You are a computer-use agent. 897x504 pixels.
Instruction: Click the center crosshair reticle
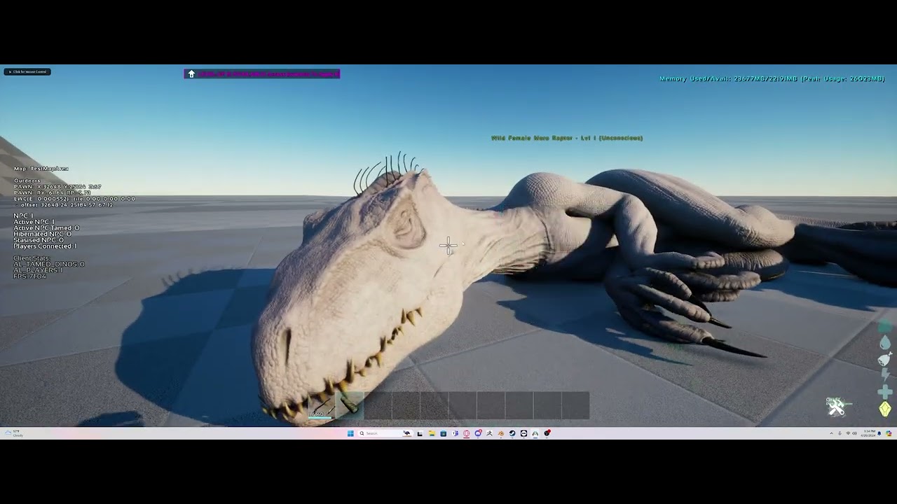pyautogui.click(x=448, y=245)
